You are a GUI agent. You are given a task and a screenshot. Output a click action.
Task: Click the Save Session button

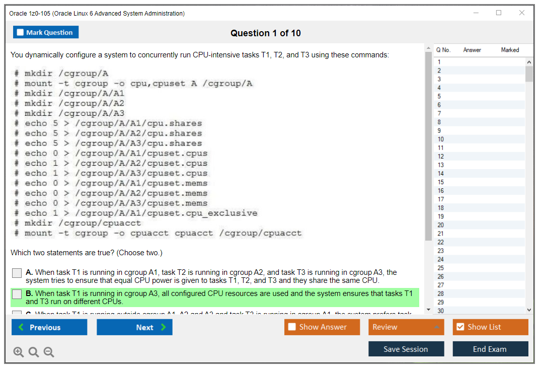click(406, 349)
